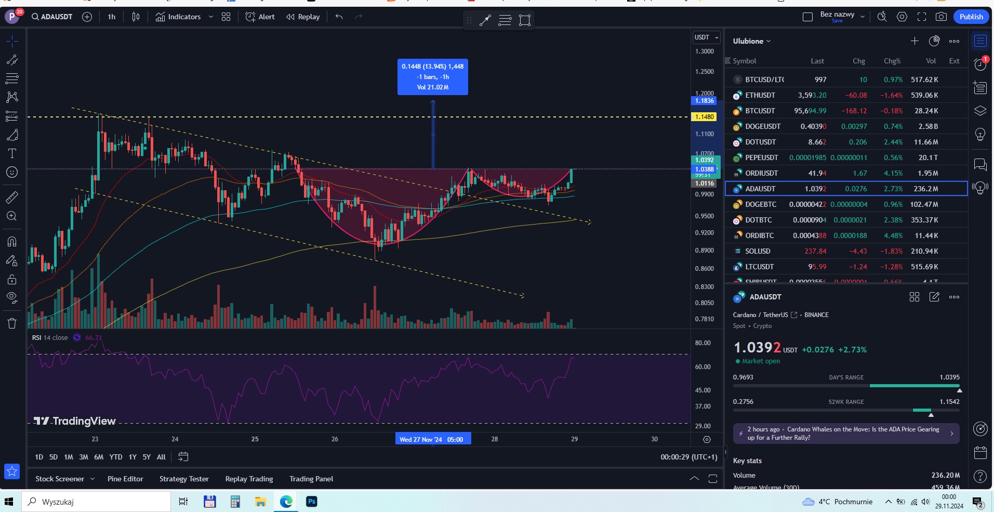Expand the Bez nazwy layout dropdown
994x512 pixels.
[863, 17]
